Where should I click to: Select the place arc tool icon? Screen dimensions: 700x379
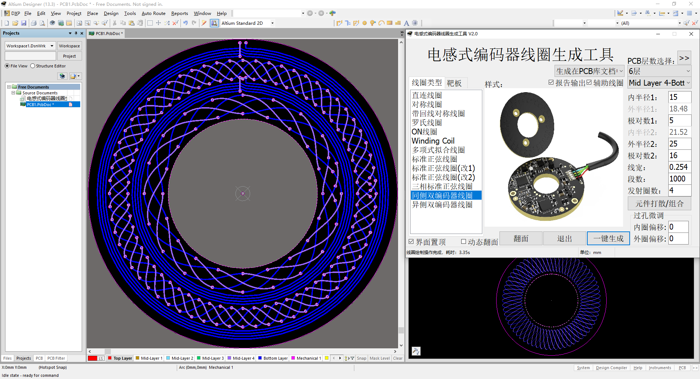(x=381, y=23)
